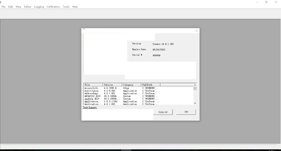This screenshot has width=281, height=151.
Task: Click version cell 4.2.0.000
Action: tap(110, 91)
